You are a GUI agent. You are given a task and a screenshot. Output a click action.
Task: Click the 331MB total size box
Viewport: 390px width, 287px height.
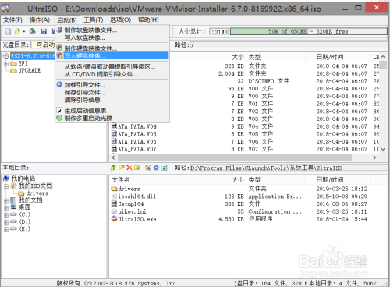click(x=219, y=31)
